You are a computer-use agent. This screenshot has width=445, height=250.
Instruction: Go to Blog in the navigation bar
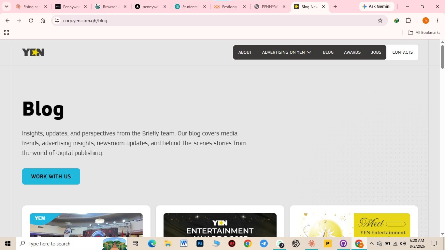click(x=328, y=52)
